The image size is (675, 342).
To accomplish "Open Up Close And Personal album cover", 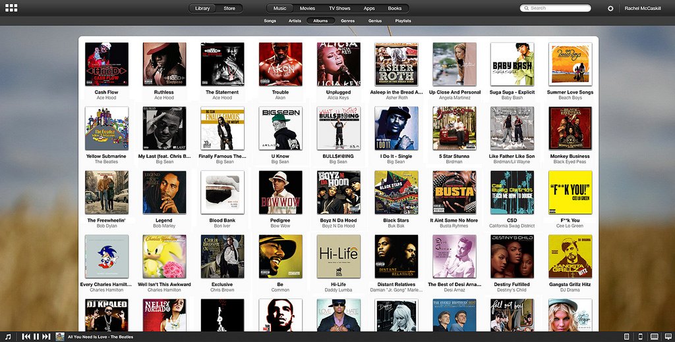I will (x=455, y=64).
